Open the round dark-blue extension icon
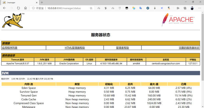The image size is (204, 108). tap(148, 8)
